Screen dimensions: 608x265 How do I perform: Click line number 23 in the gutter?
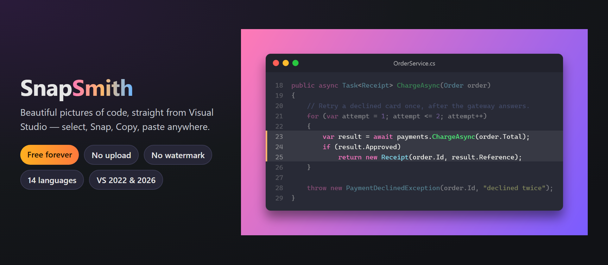point(279,137)
